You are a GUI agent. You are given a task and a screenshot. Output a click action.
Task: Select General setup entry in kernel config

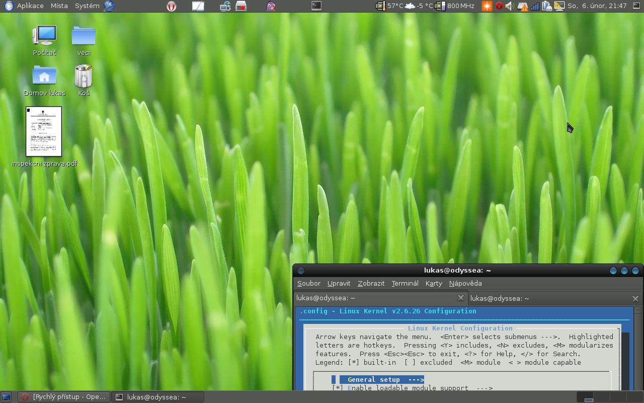point(382,380)
